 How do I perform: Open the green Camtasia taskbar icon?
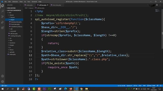[34, 89]
